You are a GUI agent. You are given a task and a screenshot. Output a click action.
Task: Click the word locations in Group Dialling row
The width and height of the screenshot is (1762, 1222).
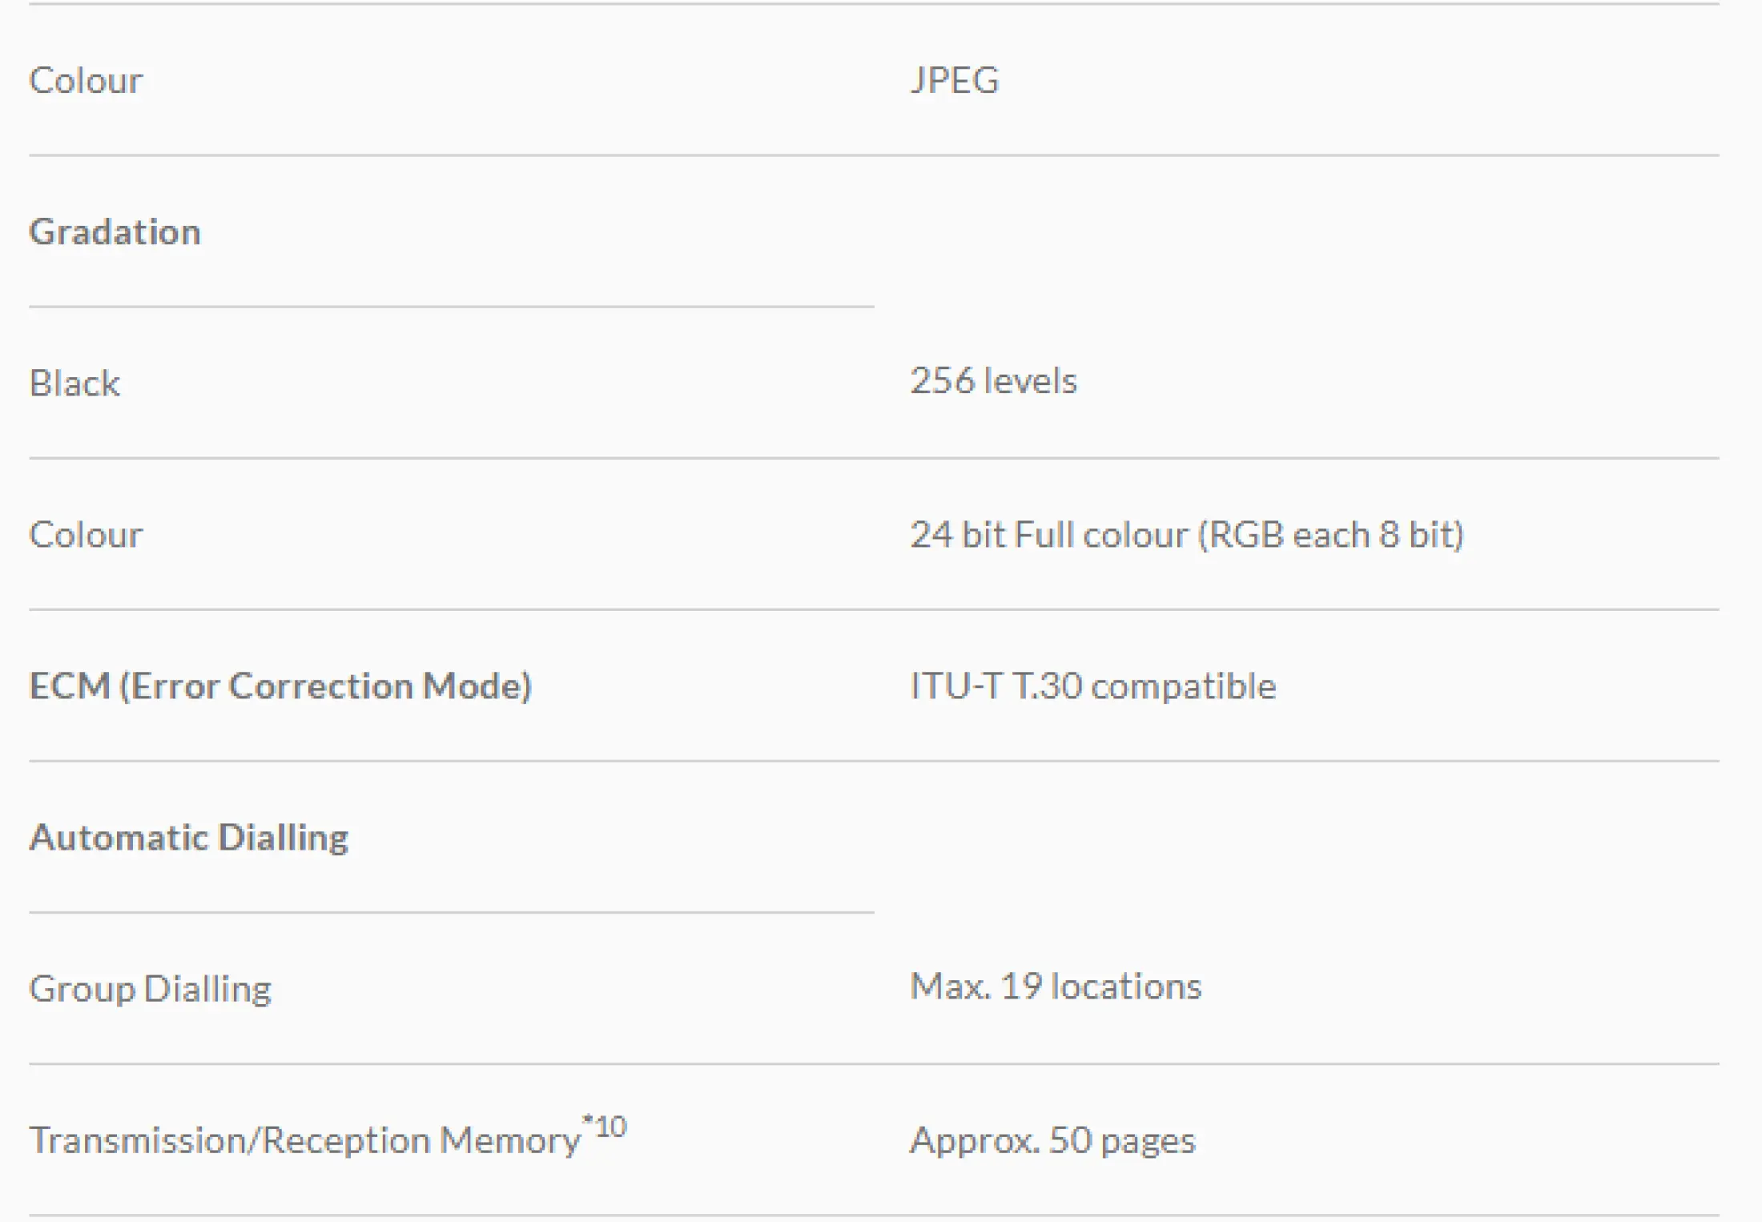(1126, 986)
